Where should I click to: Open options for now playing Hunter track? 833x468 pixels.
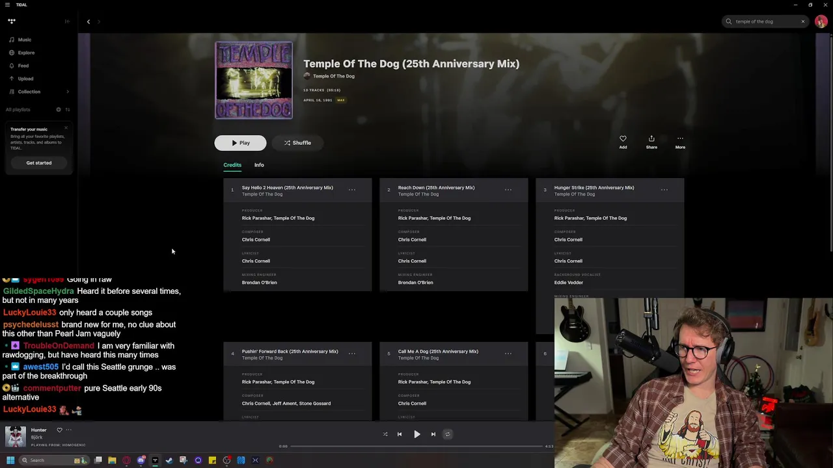68,430
